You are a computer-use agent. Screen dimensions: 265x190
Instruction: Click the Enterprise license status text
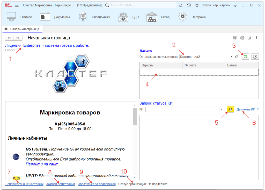pos(47,45)
